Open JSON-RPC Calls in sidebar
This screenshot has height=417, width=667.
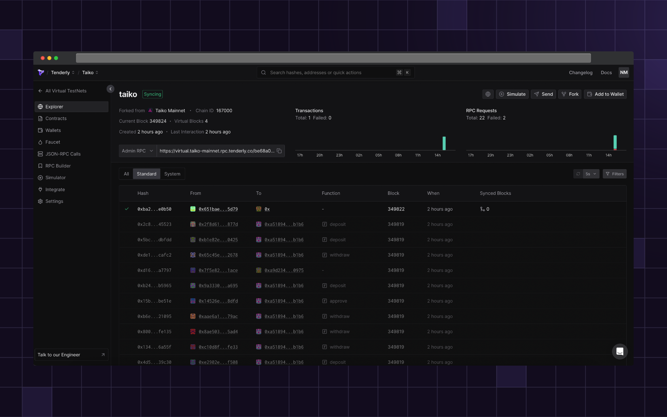click(x=63, y=154)
